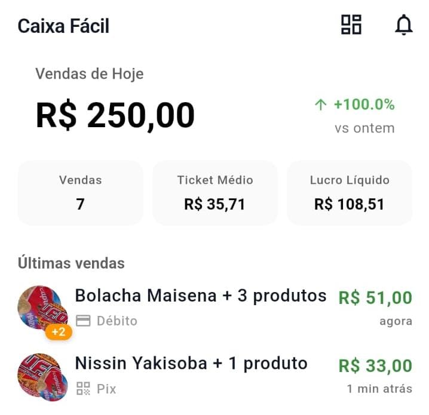Image resolution: width=429 pixels, height=415 pixels.
Task: Open the Nissin Yakisoba + 1 produto sale
Action: (191, 364)
